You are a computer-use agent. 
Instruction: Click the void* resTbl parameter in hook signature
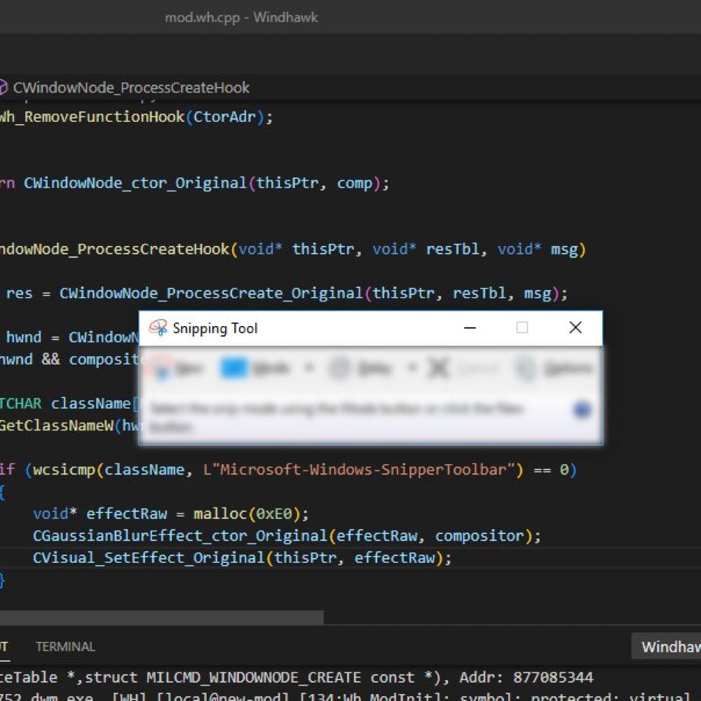pos(426,249)
